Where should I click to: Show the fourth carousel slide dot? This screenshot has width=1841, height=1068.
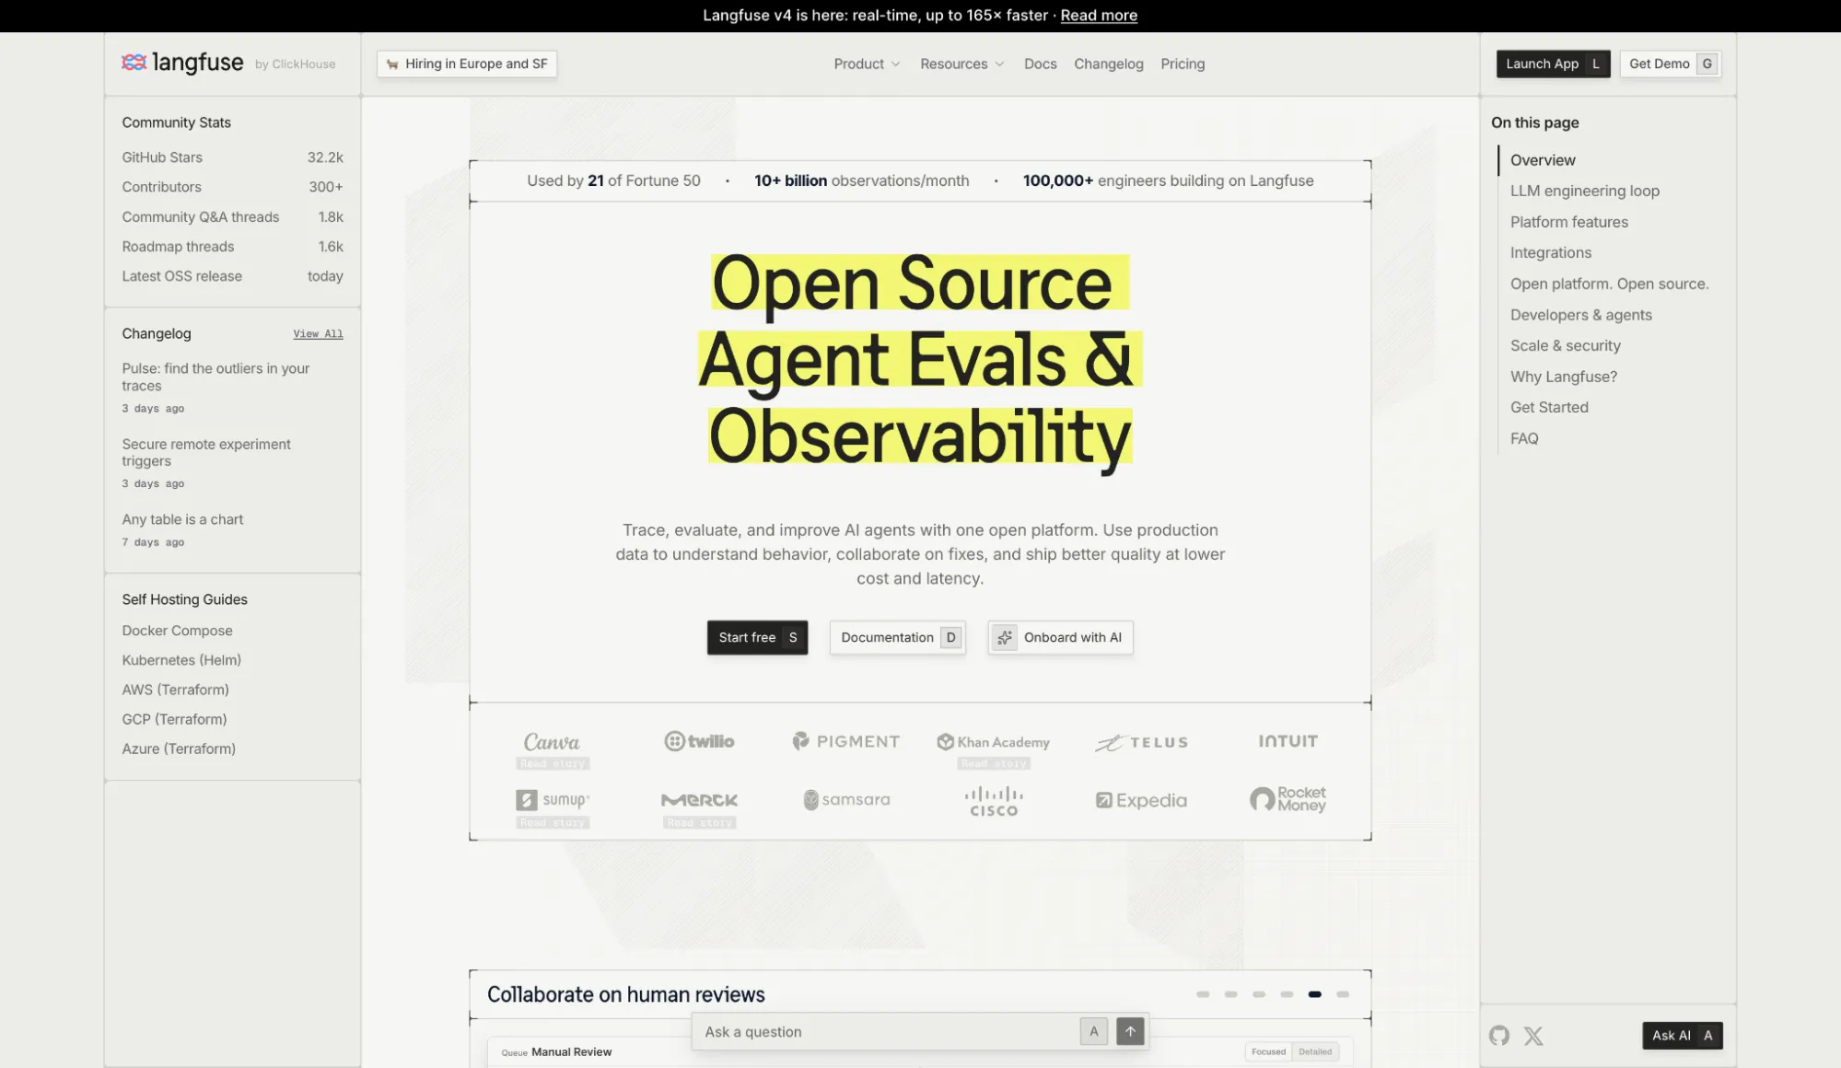(x=1287, y=994)
